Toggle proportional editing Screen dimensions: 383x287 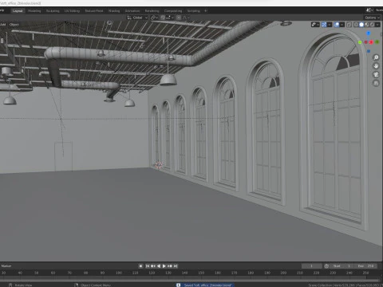tap(179, 18)
